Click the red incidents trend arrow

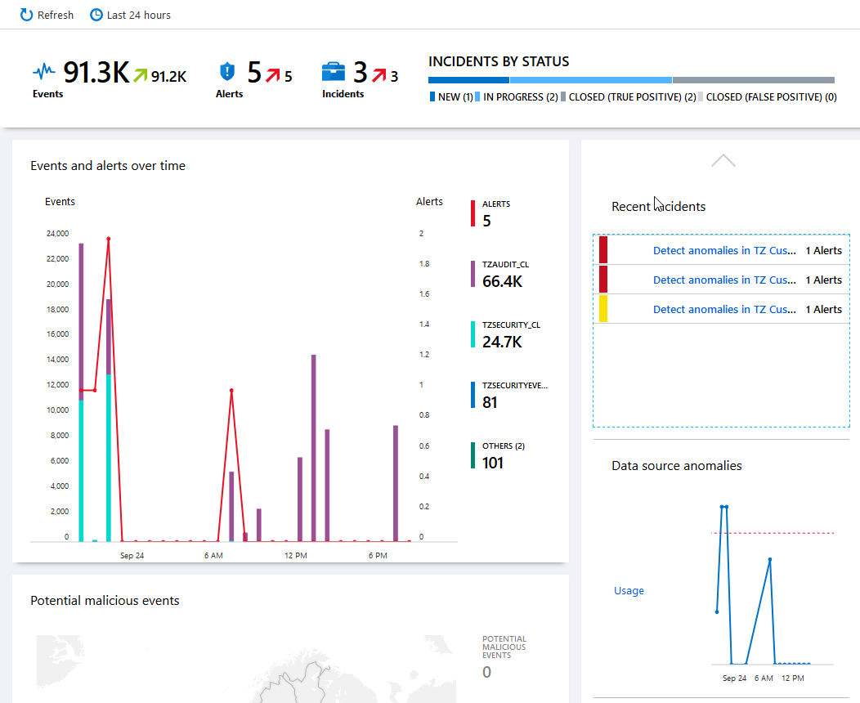379,76
